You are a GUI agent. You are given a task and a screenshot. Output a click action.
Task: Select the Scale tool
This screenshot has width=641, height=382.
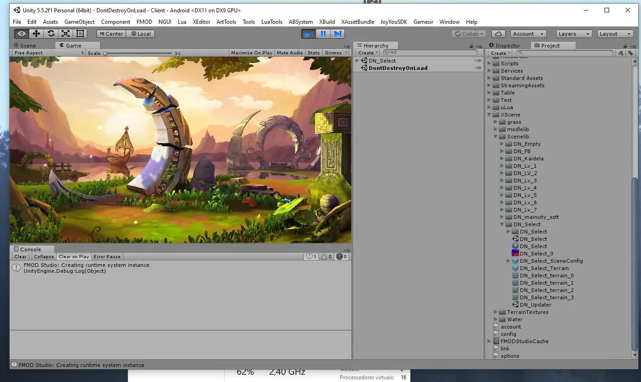[65, 34]
